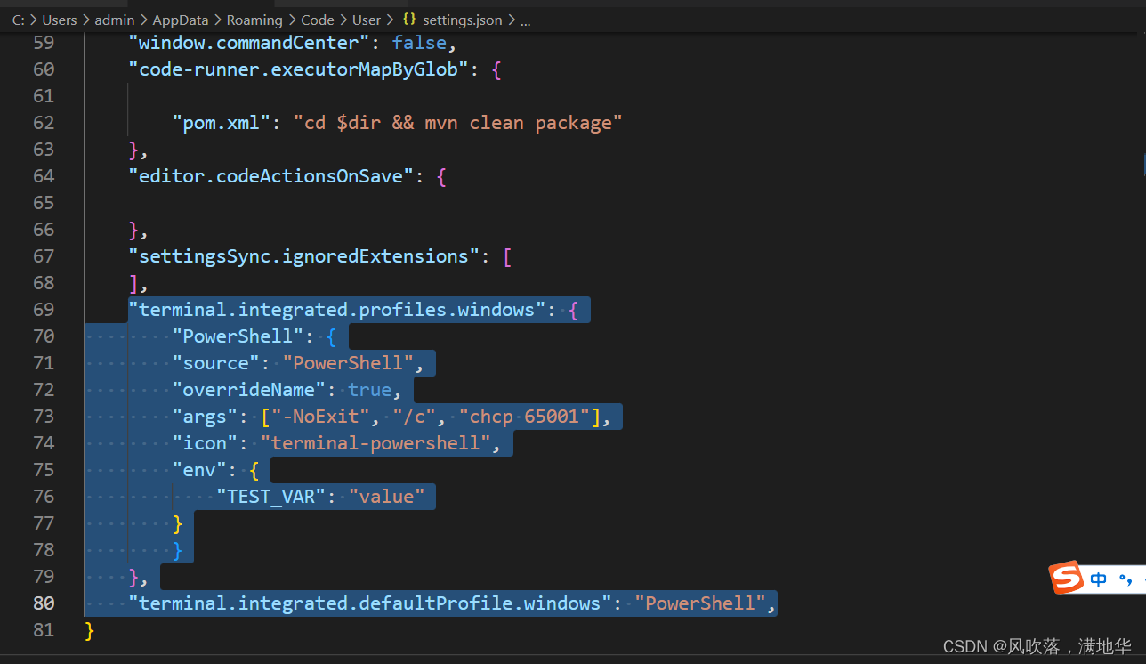The image size is (1146, 664).
Task: Click the false value on line 59
Action: click(x=419, y=43)
